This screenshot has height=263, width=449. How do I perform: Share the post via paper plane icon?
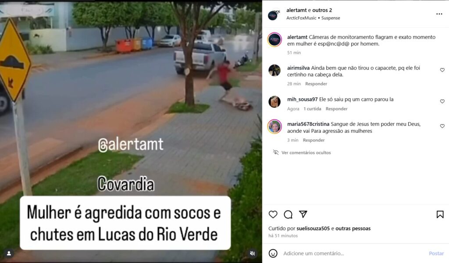(x=303, y=214)
